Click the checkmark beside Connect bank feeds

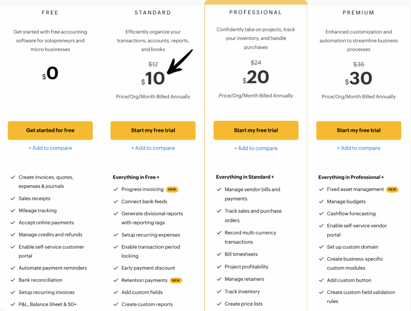pos(117,201)
